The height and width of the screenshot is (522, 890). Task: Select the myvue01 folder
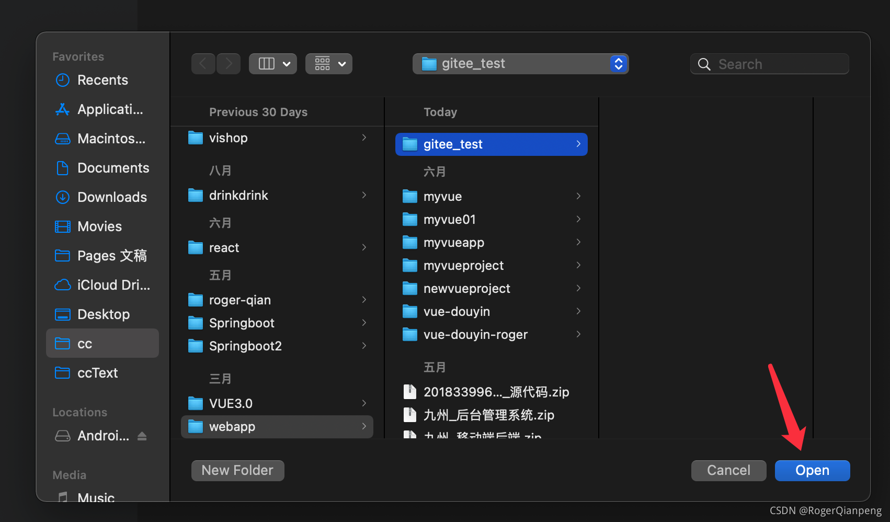click(492, 220)
